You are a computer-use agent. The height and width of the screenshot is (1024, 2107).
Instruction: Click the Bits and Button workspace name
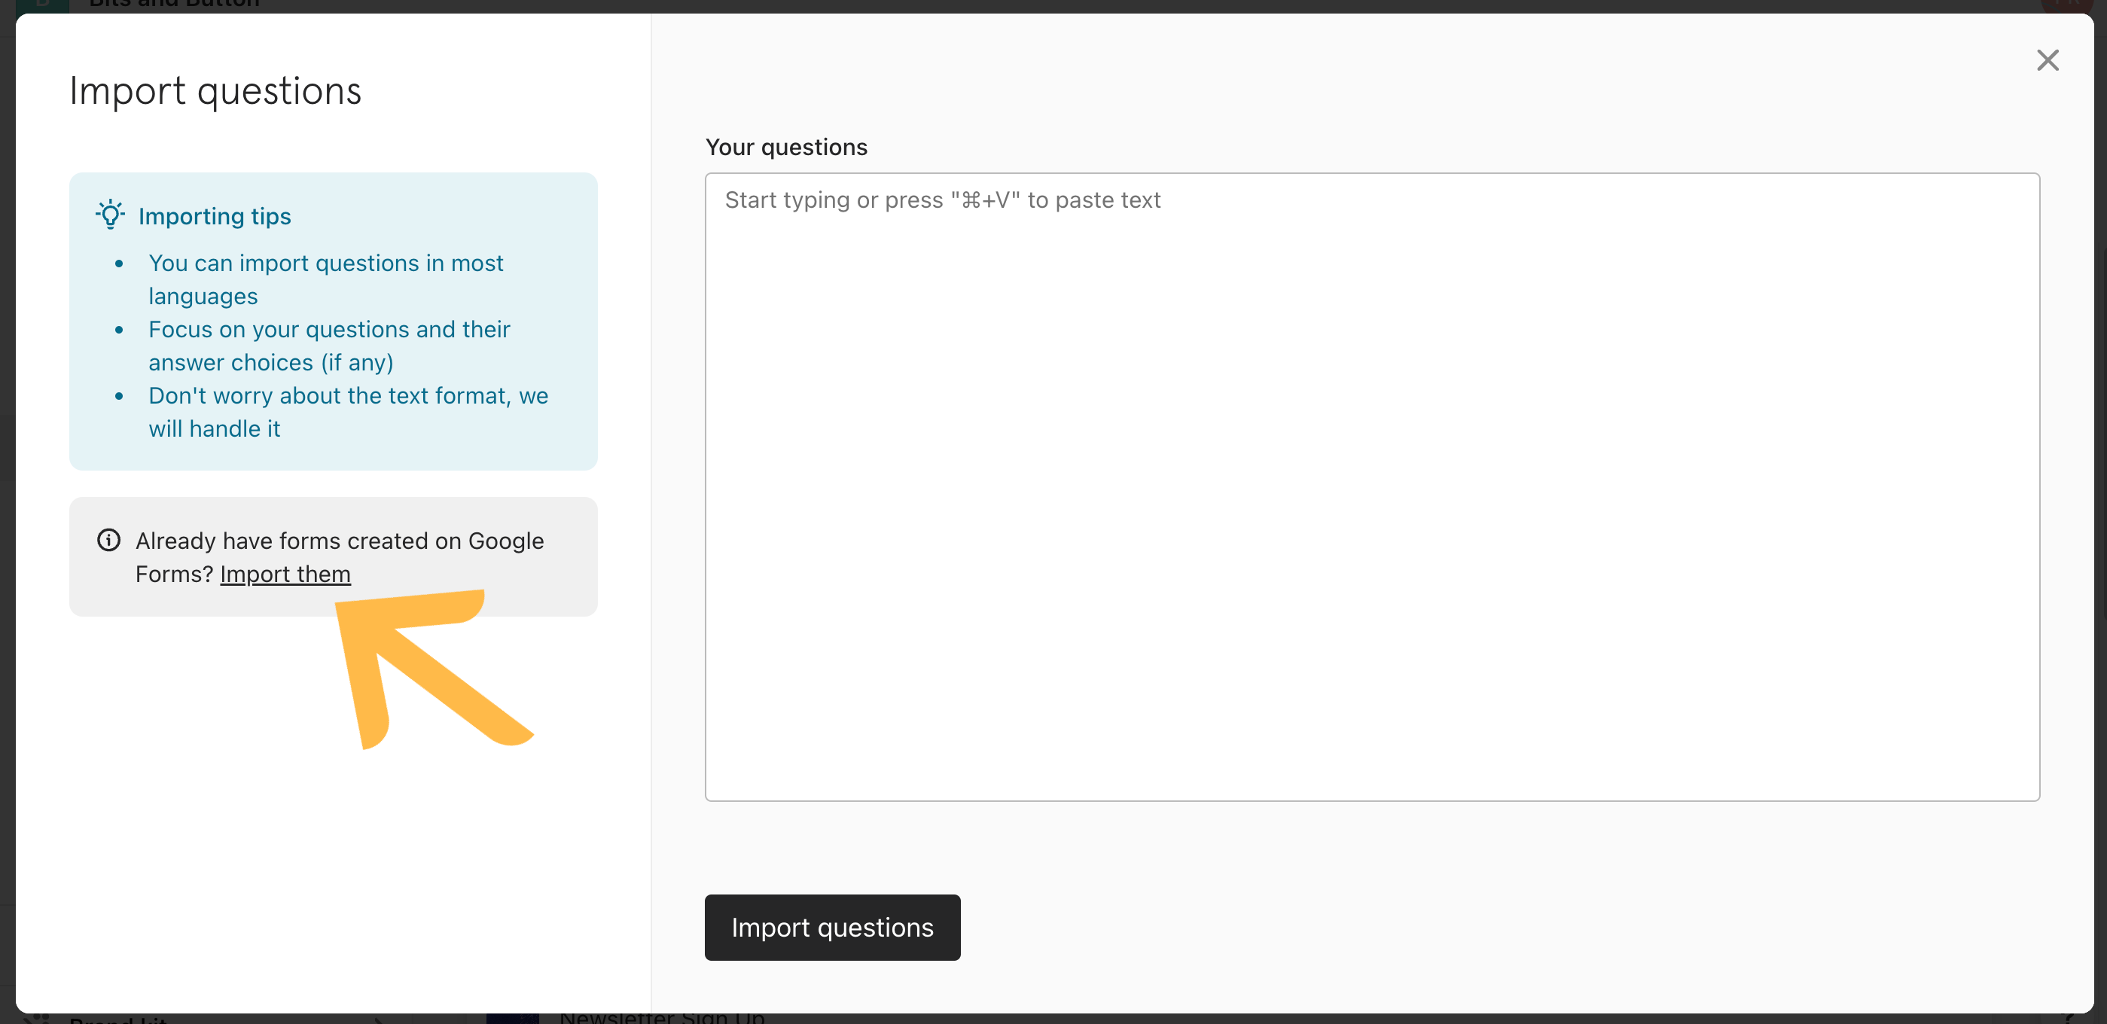click(x=174, y=5)
